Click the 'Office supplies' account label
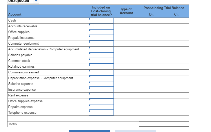211x132 pixels. click(x=19, y=32)
